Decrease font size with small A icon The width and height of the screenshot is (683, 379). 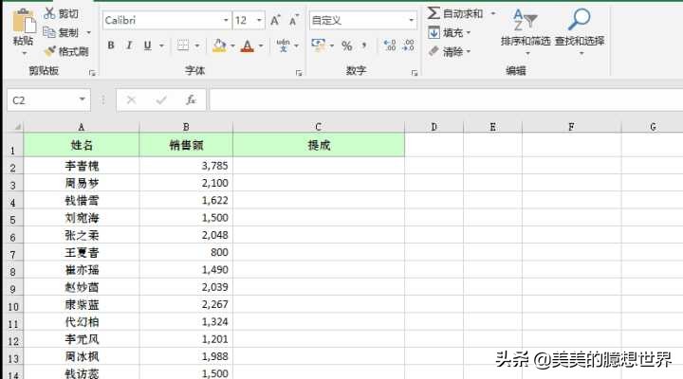click(x=294, y=20)
